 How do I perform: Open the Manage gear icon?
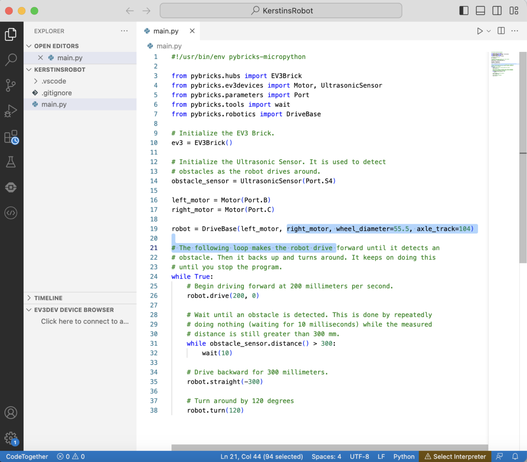pyautogui.click(x=11, y=438)
